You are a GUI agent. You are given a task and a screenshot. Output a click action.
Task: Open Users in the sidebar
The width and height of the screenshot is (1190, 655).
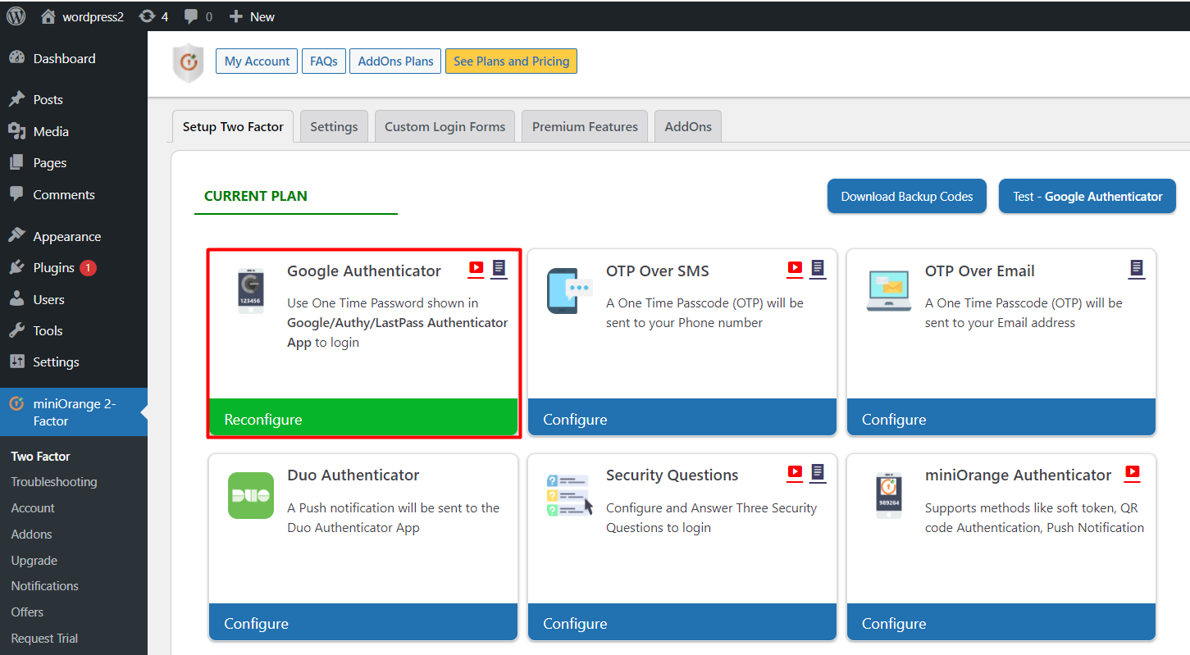tap(74, 299)
